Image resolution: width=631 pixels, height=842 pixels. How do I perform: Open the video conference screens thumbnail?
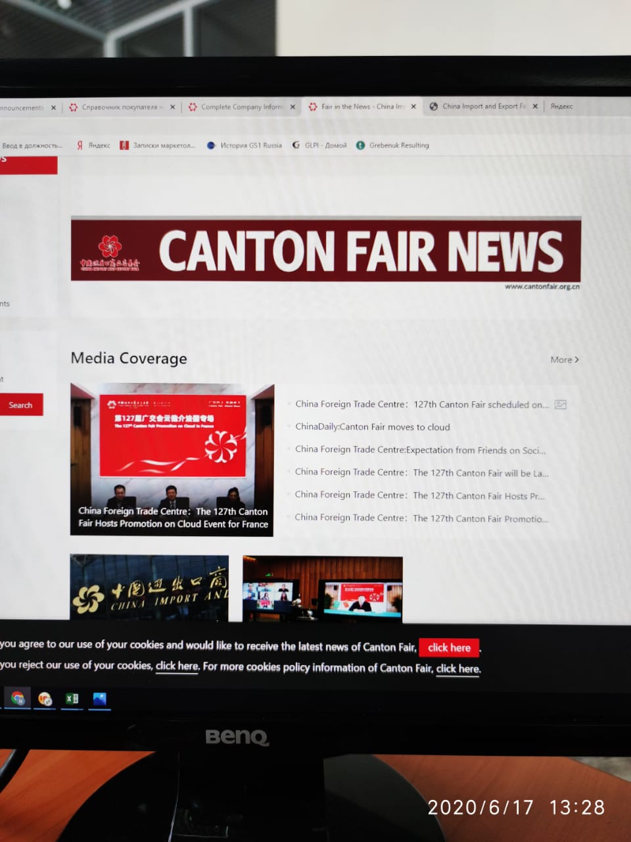coord(323,589)
